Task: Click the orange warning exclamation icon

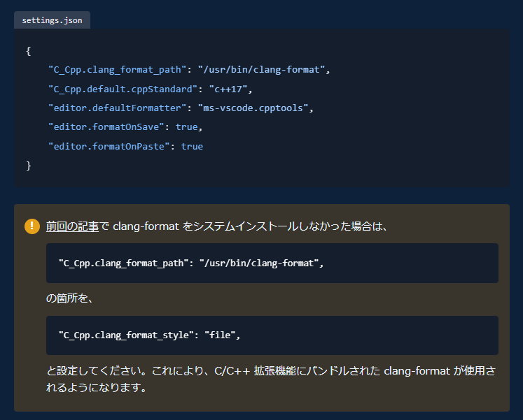Action: point(32,226)
